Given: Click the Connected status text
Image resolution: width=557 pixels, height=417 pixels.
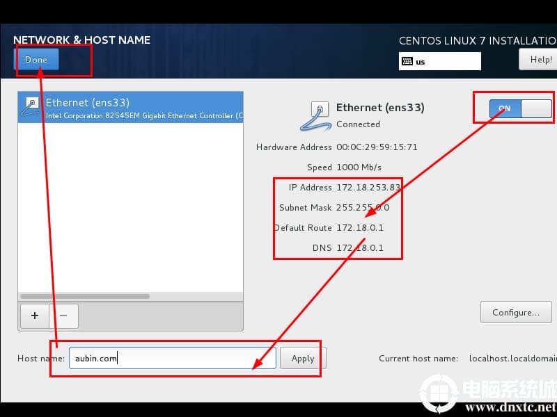Looking at the screenshot, I should click(x=358, y=124).
